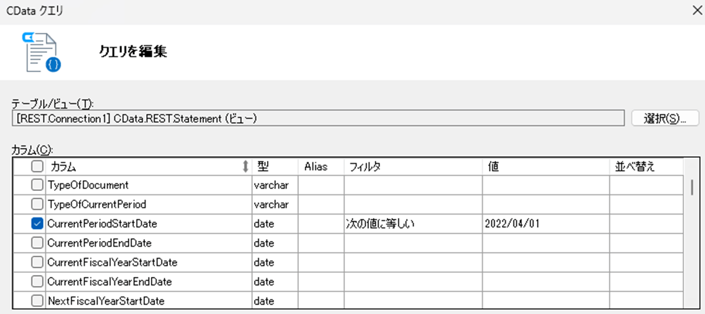Select the NextFiscalYearStartDate column name
This screenshot has width=705, height=314.
[106, 300]
